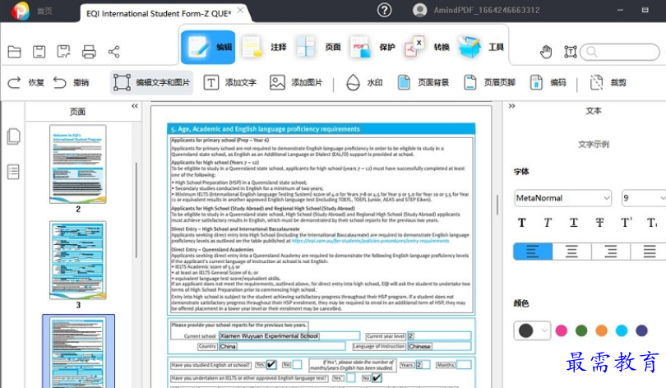The height and width of the screenshot is (388, 666).
Task: Open file using the folder icon
Action: [15, 52]
